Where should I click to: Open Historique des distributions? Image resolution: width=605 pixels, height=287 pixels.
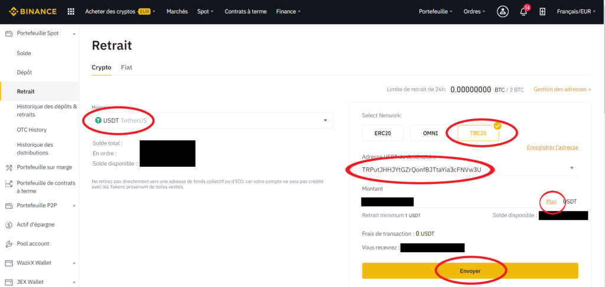point(35,149)
